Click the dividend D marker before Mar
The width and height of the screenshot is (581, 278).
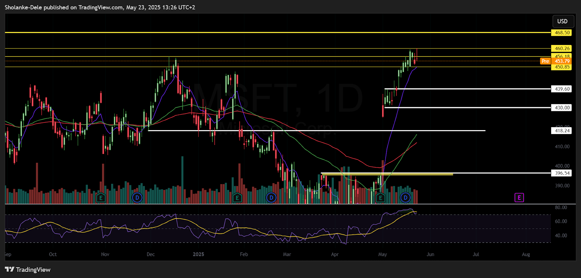tap(271, 198)
